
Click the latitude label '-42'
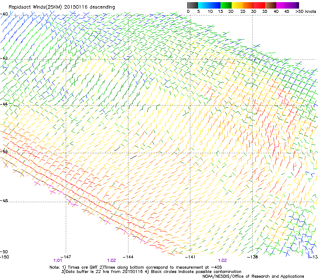click(4, 58)
